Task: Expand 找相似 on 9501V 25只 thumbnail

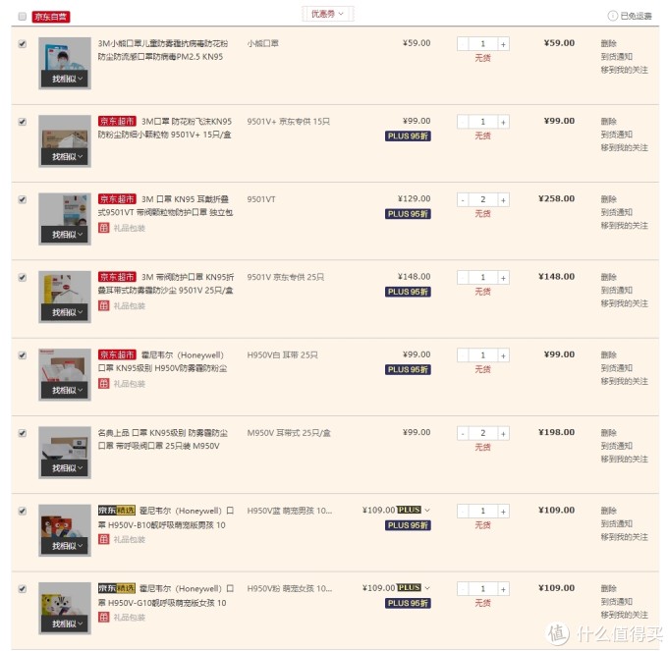Action: coord(65,312)
